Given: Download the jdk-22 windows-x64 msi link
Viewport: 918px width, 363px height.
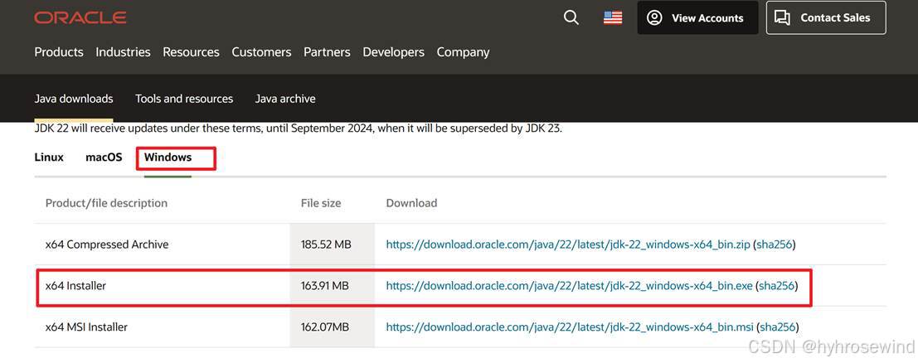Looking at the screenshot, I should click(570, 327).
